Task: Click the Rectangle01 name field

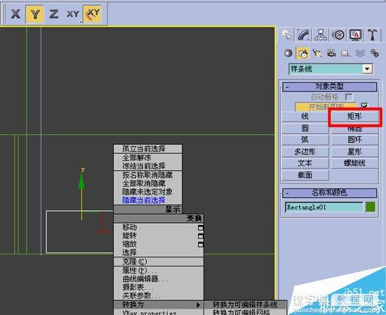Action: (324, 207)
